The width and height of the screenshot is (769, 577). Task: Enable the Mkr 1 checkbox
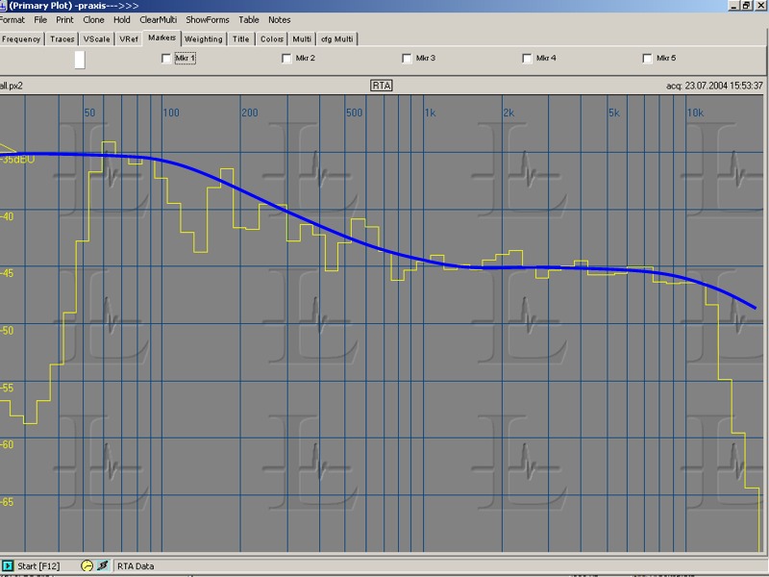point(167,59)
